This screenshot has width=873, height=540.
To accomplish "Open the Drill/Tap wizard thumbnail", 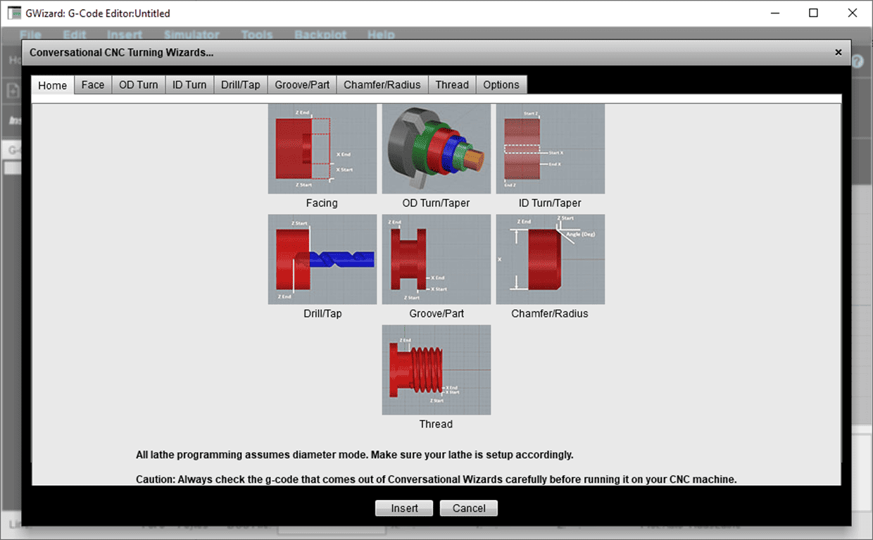I will click(x=322, y=258).
